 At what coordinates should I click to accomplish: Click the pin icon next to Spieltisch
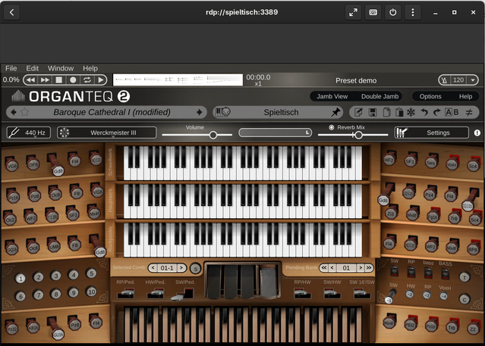click(335, 112)
